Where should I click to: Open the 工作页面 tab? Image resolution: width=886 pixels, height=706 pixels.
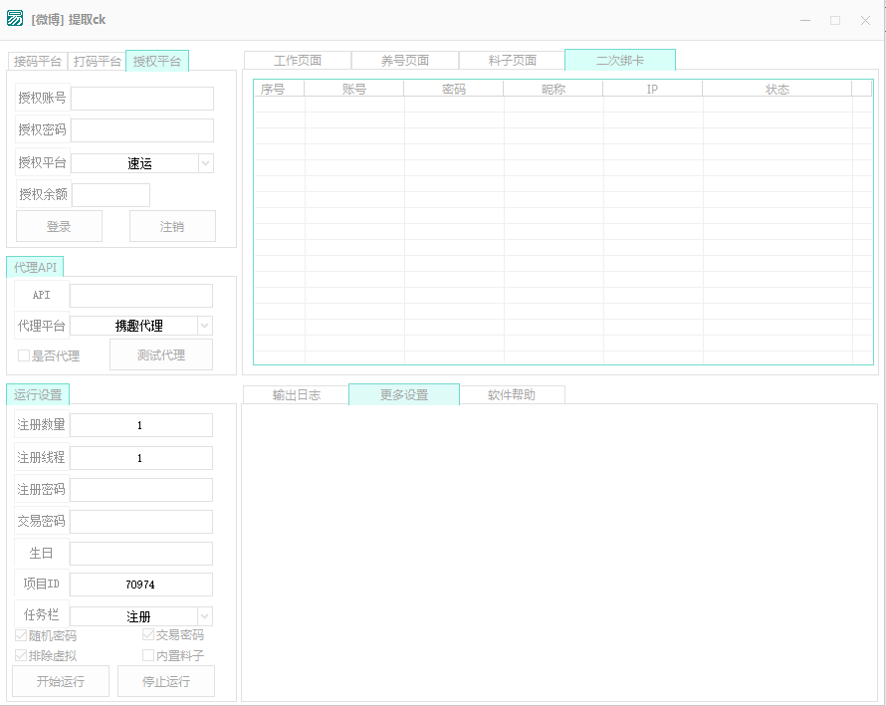tap(298, 61)
